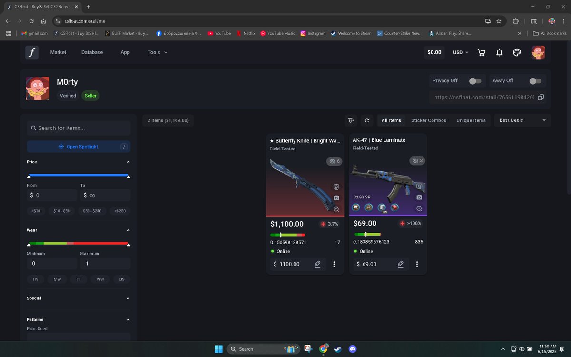This screenshot has height=357, width=571.
Task: Open Butterfly Knife more options menu
Action: (334, 264)
